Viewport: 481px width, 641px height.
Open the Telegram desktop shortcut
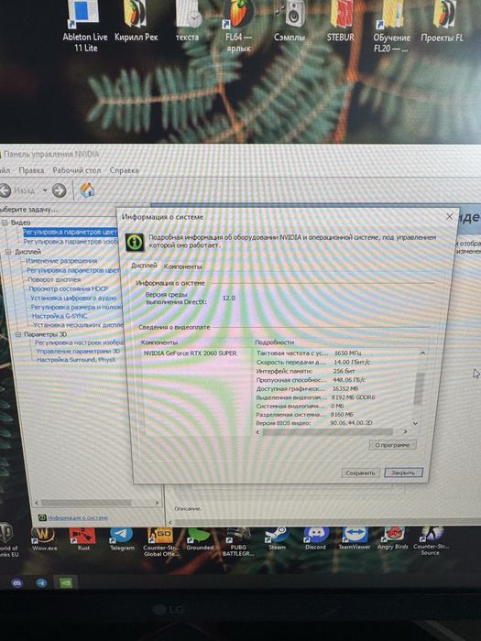click(122, 539)
